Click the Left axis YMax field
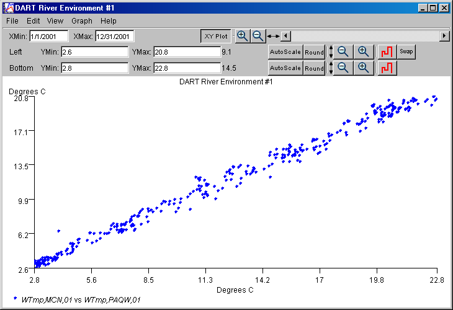Image resolution: width=453 pixels, height=310 pixels. [187, 52]
